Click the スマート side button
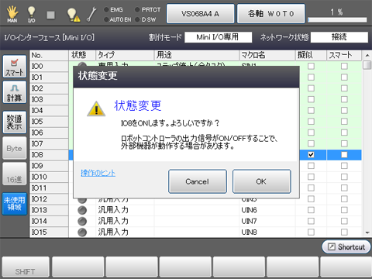Screen dimensions: 372x279 point(15,67)
